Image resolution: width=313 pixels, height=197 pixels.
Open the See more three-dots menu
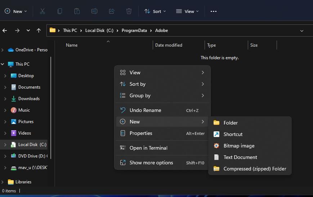(214, 11)
